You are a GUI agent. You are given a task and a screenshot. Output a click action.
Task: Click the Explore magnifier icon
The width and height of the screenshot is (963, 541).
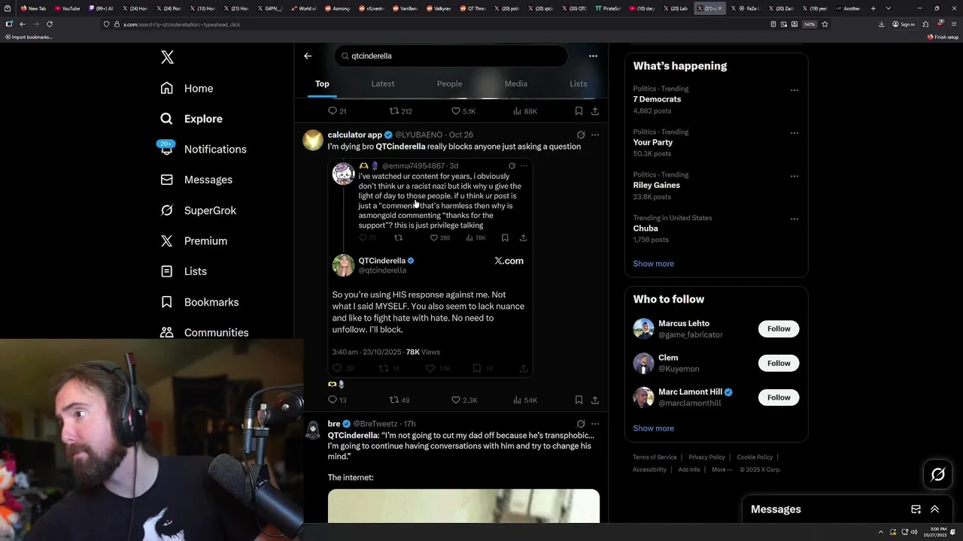(x=166, y=119)
